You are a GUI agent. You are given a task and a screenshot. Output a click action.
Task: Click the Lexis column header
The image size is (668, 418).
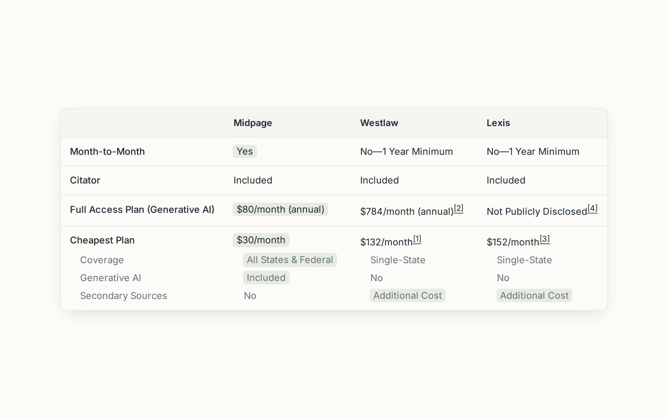498,123
